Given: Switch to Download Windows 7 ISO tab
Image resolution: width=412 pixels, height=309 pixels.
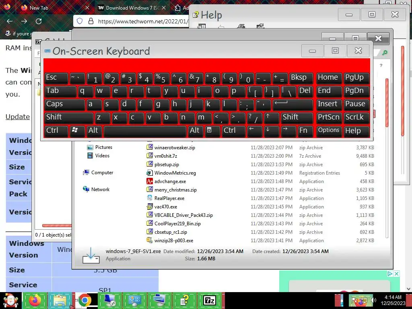Looking at the screenshot, I should (133, 8).
